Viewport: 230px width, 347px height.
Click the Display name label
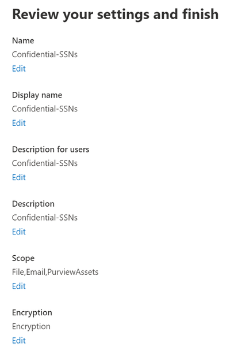(37, 95)
